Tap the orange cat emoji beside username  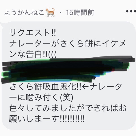pyautogui.click(x=50, y=12)
